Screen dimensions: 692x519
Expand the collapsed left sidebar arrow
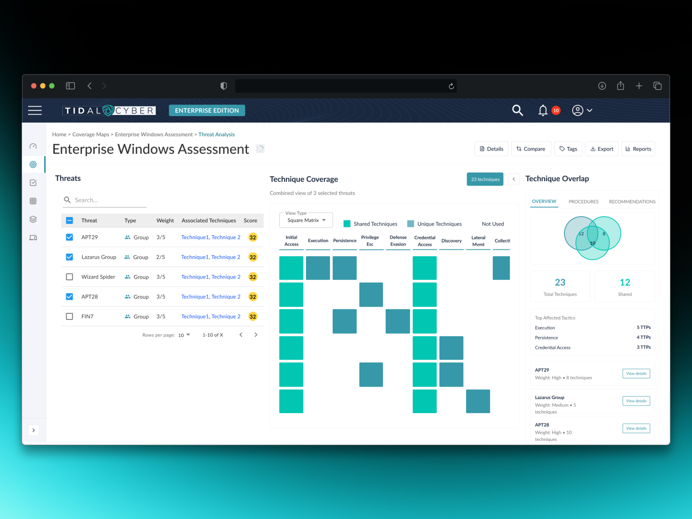pyautogui.click(x=34, y=430)
